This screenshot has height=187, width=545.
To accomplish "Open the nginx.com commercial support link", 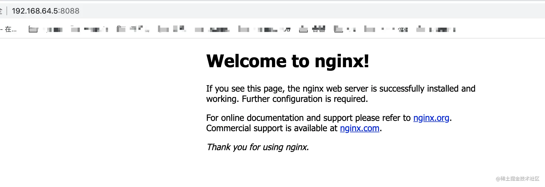I will 360,128.
